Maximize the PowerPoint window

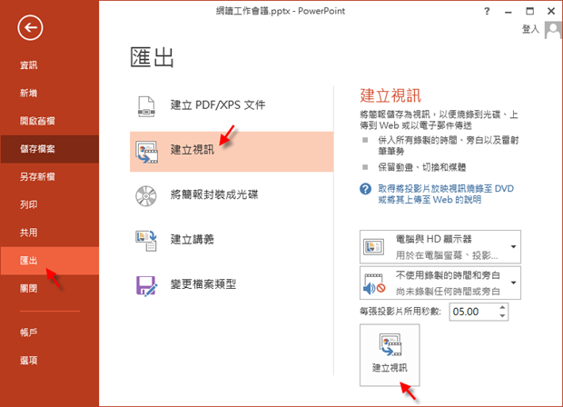point(529,11)
